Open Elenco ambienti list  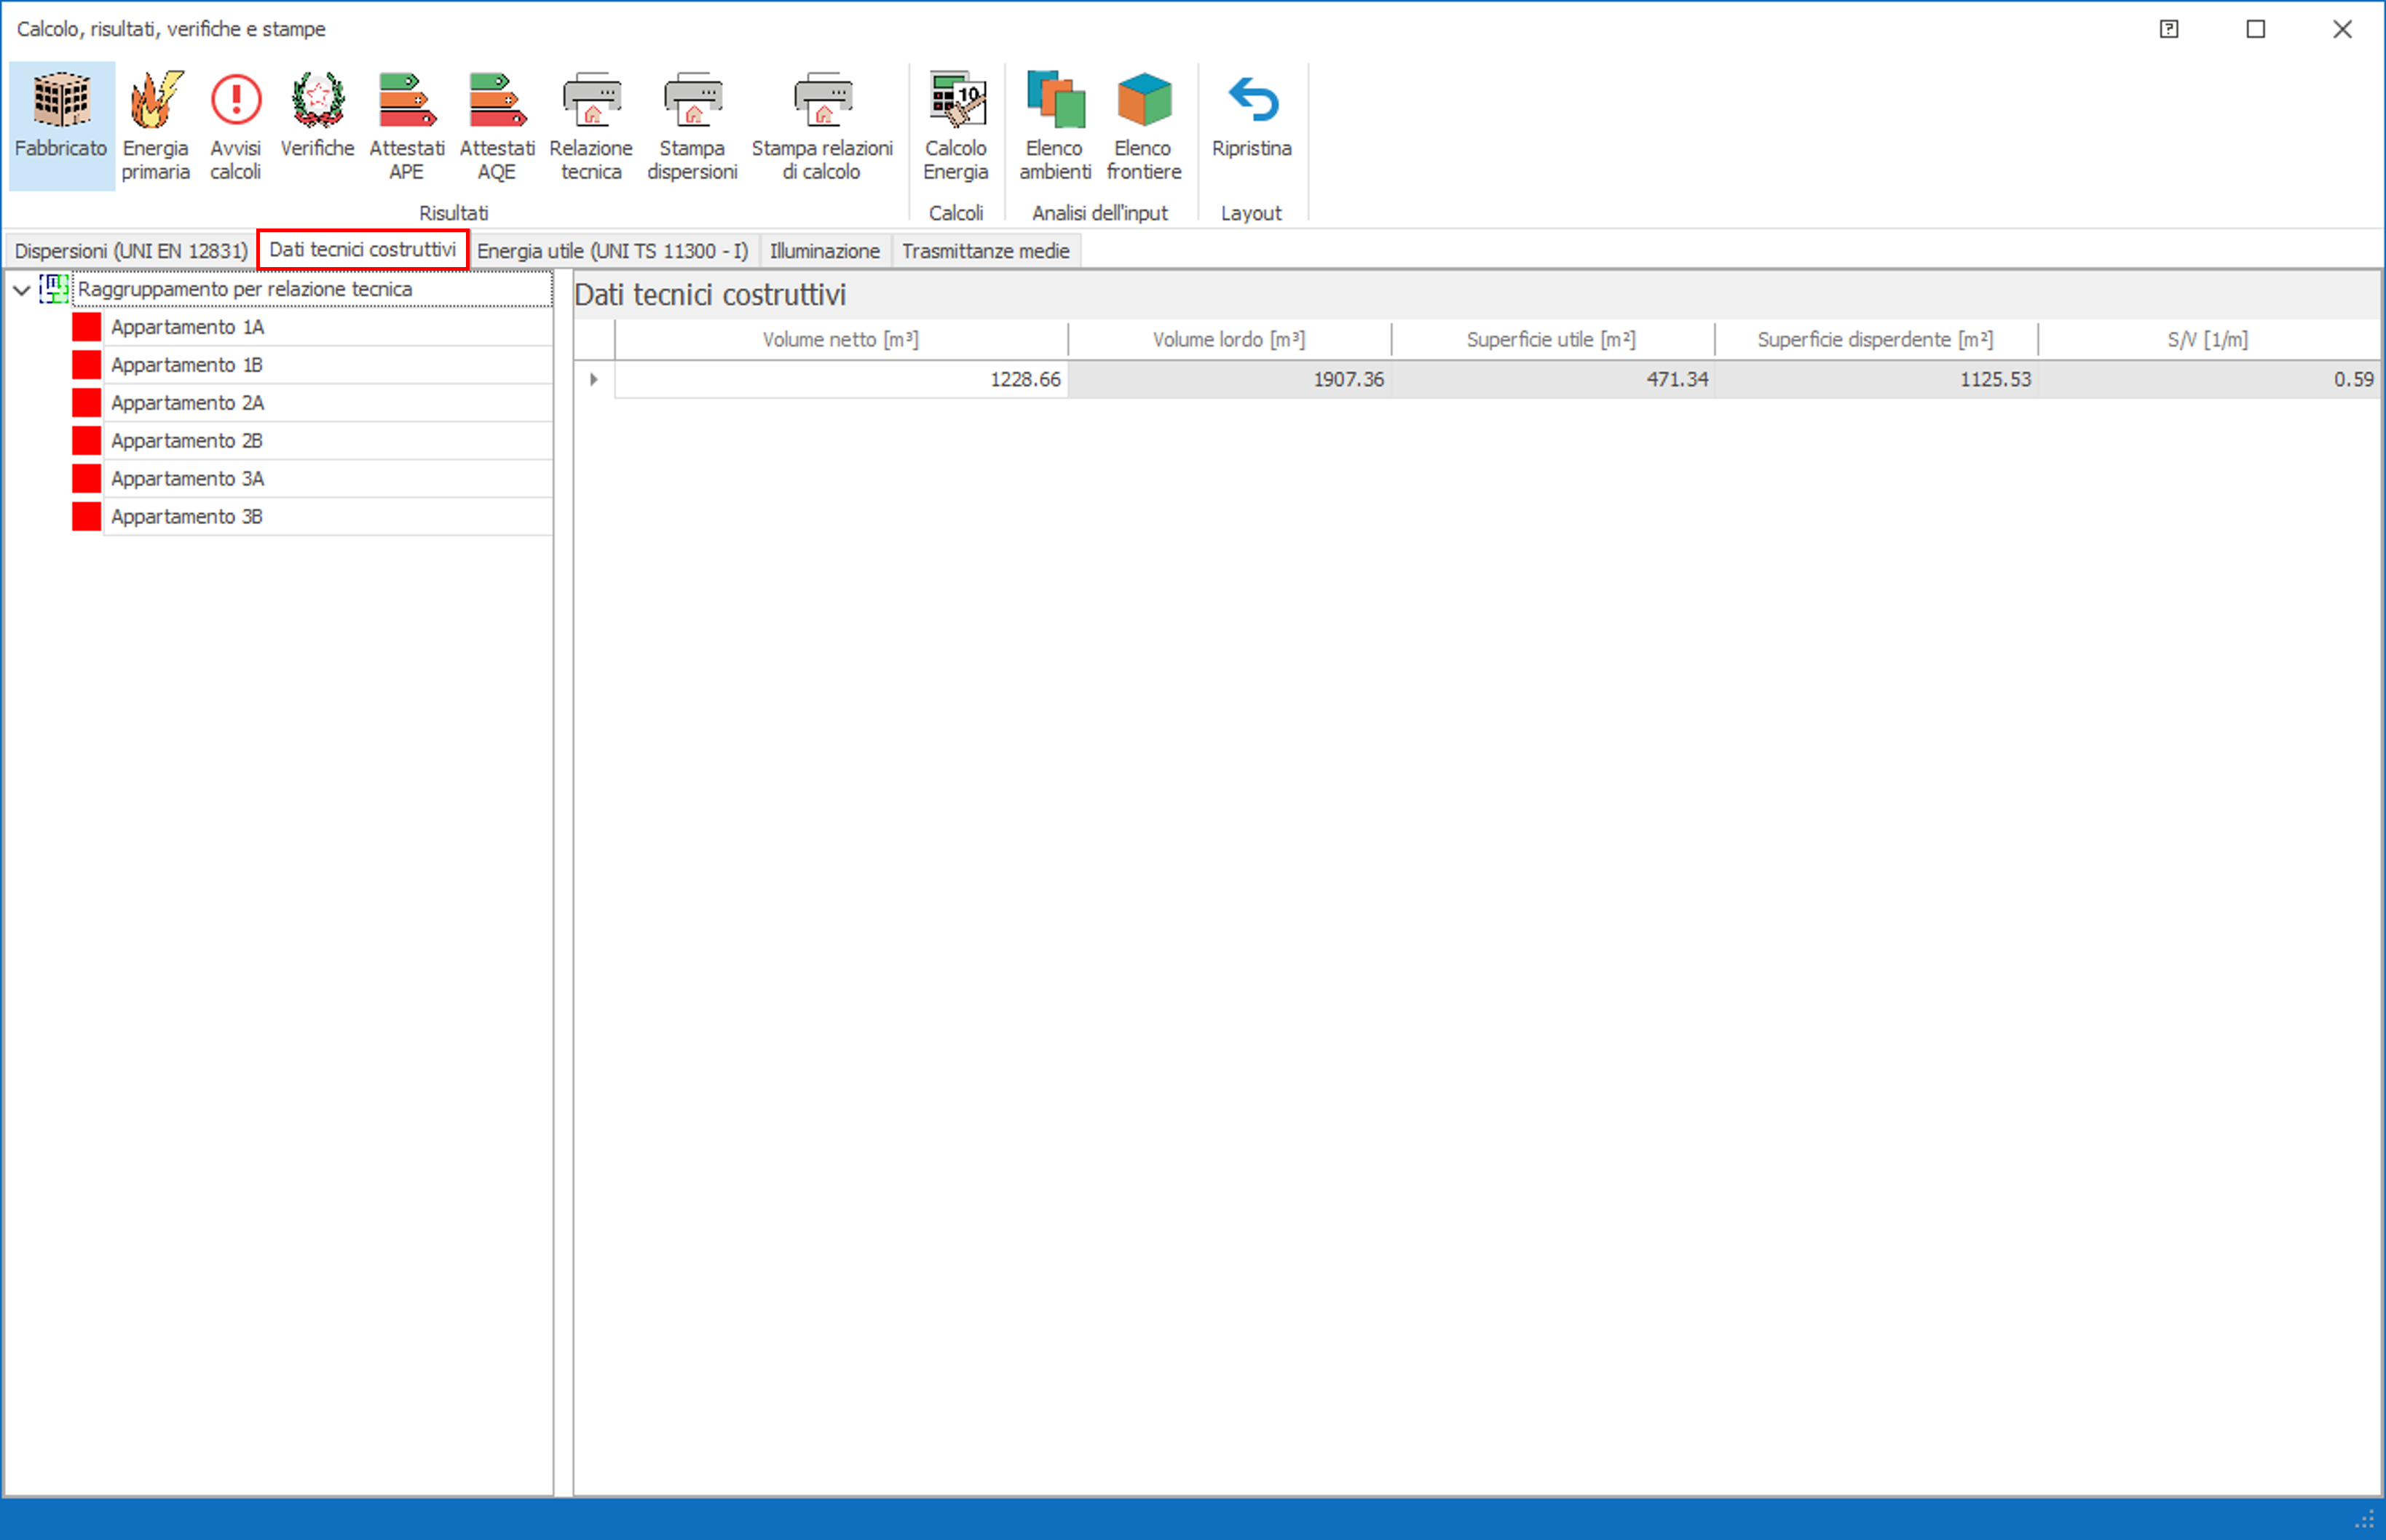point(1054,125)
